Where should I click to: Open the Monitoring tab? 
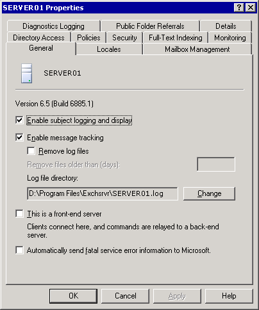pos(230,38)
